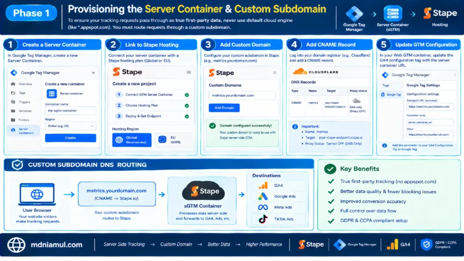Click the shield icon beside Custom Subdomain DNS Routing

click(x=17, y=165)
